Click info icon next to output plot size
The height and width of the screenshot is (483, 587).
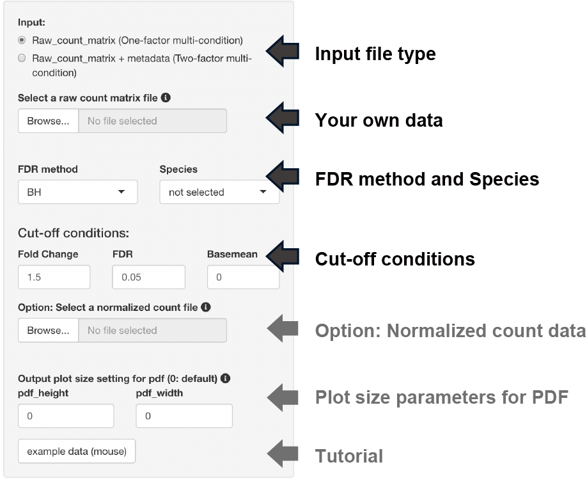click(226, 378)
